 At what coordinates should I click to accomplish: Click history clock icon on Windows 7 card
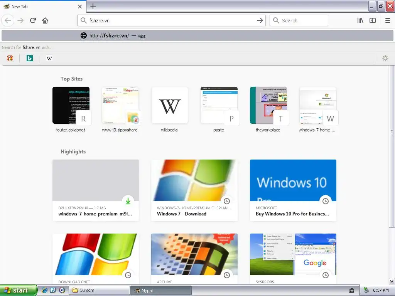click(x=227, y=201)
